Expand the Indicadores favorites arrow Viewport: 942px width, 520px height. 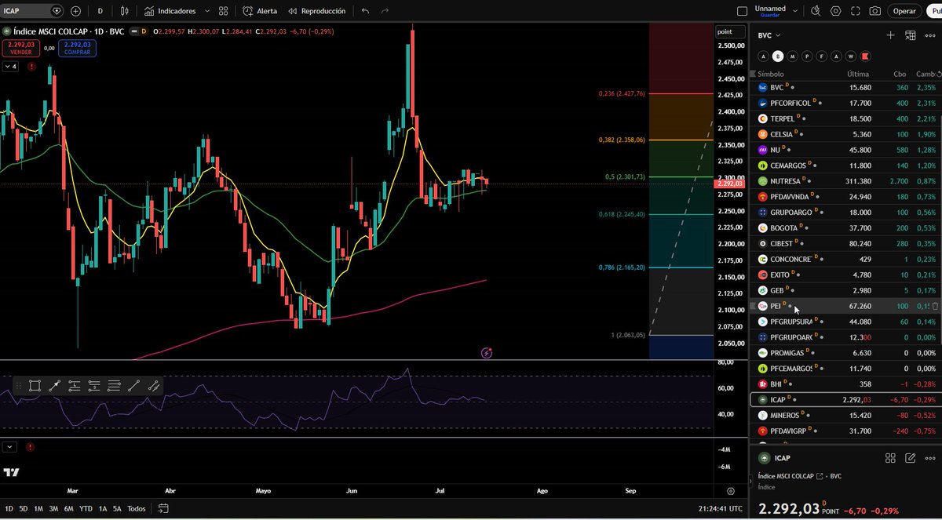point(206,11)
